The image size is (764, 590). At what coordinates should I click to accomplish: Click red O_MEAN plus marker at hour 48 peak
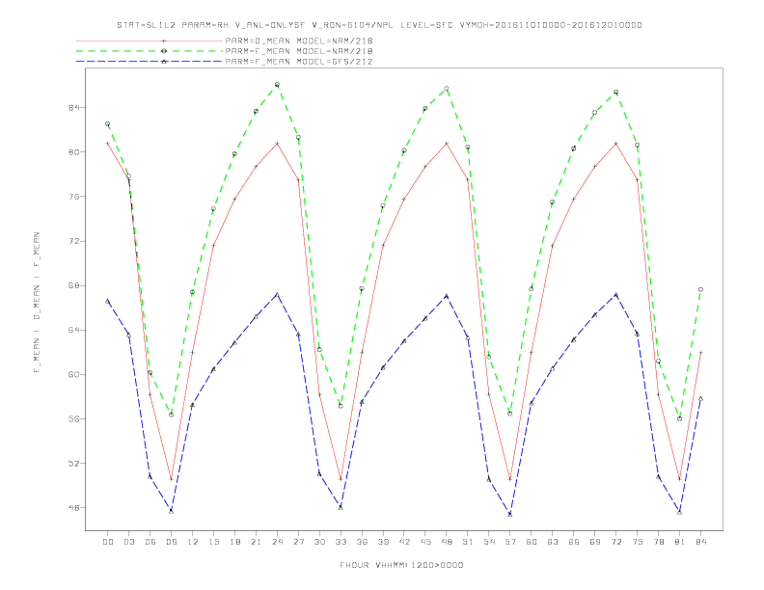coord(447,144)
